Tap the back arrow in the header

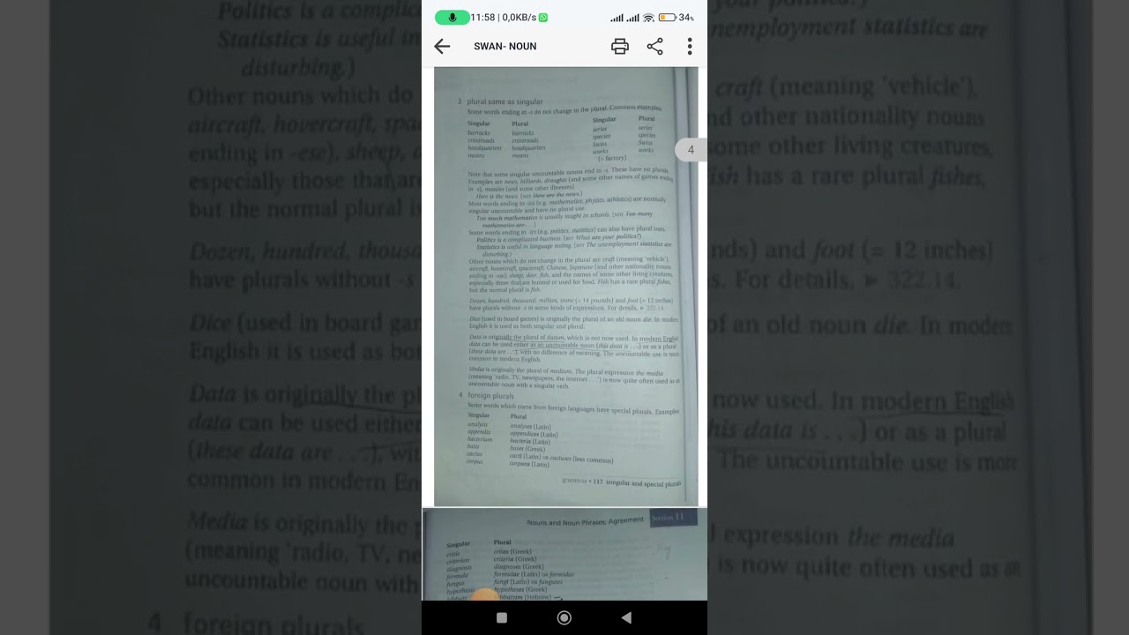click(x=442, y=47)
